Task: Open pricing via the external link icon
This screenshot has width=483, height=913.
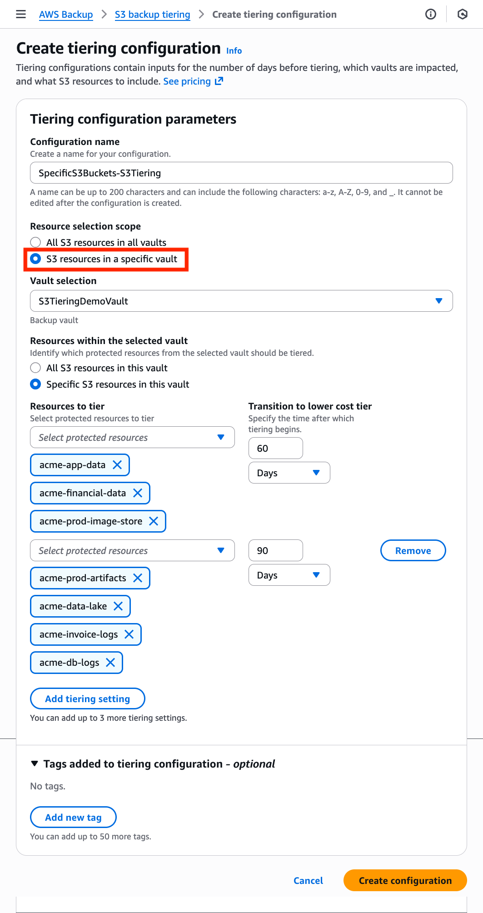Action: pyautogui.click(x=219, y=81)
